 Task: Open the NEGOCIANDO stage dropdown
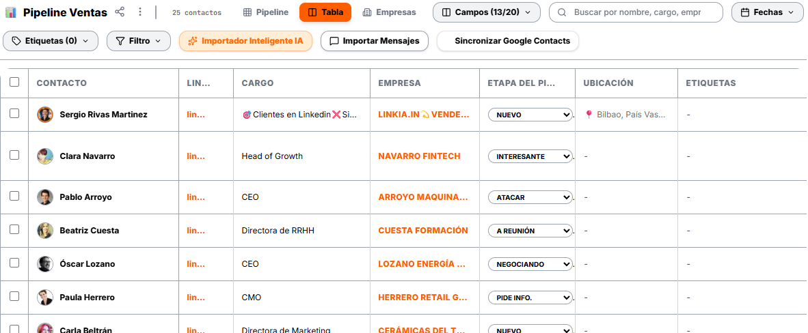coord(530,265)
